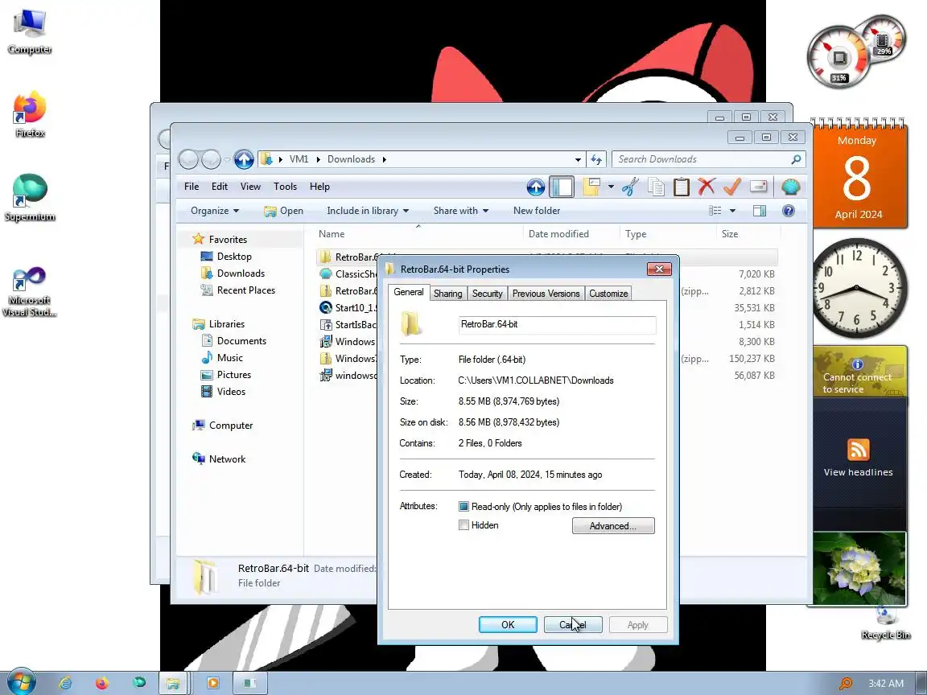This screenshot has height=695, width=927.
Task: Click the Copy icon in toolbar
Action: [x=656, y=187]
